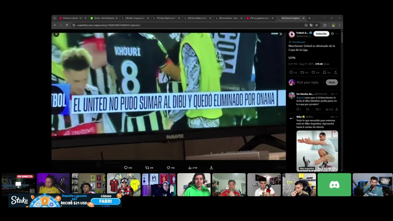Share the Un hincha comment
393x221 pixels.
click(337, 109)
